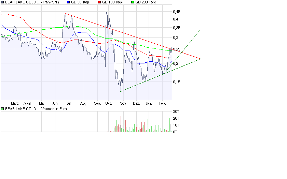Select the 'GD 200 Tage' legend label
The height and width of the screenshot is (179, 287).
click(x=146, y=2)
